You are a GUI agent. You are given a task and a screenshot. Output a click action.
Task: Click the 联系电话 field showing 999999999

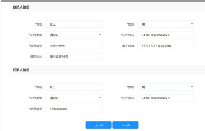click(x=74, y=46)
